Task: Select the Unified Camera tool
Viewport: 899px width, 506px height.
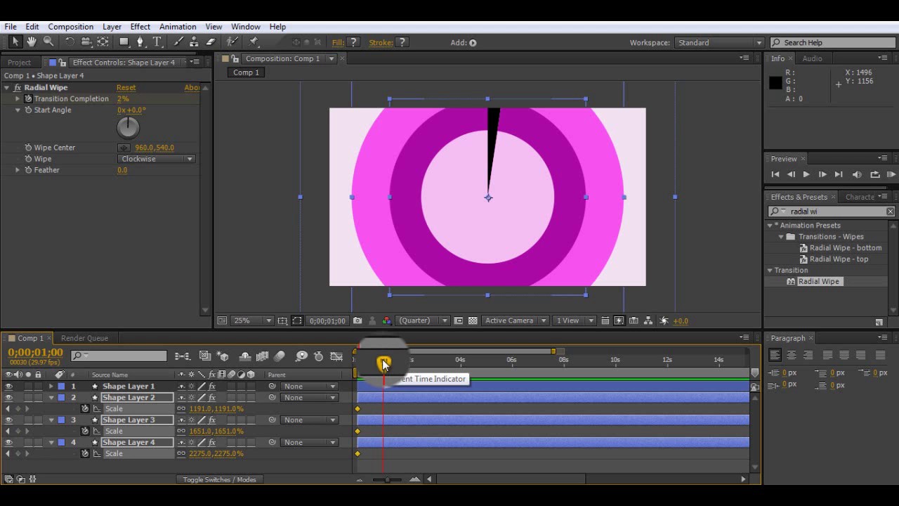Action: [86, 42]
